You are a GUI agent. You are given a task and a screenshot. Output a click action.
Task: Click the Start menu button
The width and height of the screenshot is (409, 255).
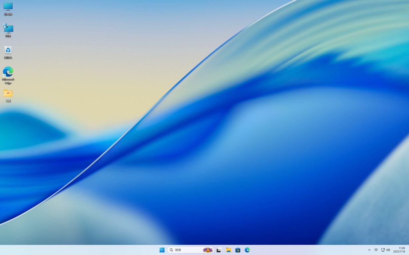[x=162, y=250]
